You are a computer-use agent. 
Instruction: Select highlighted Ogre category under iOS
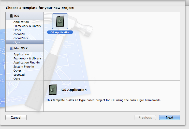(x=24, y=42)
